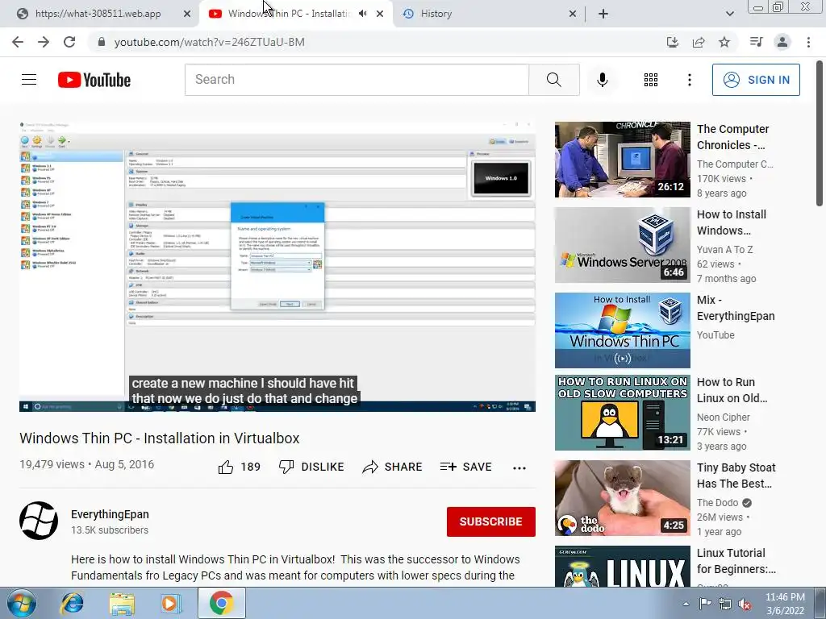This screenshot has height=619, width=826.
Task: Reload the YouTube page
Action: pos(69,42)
